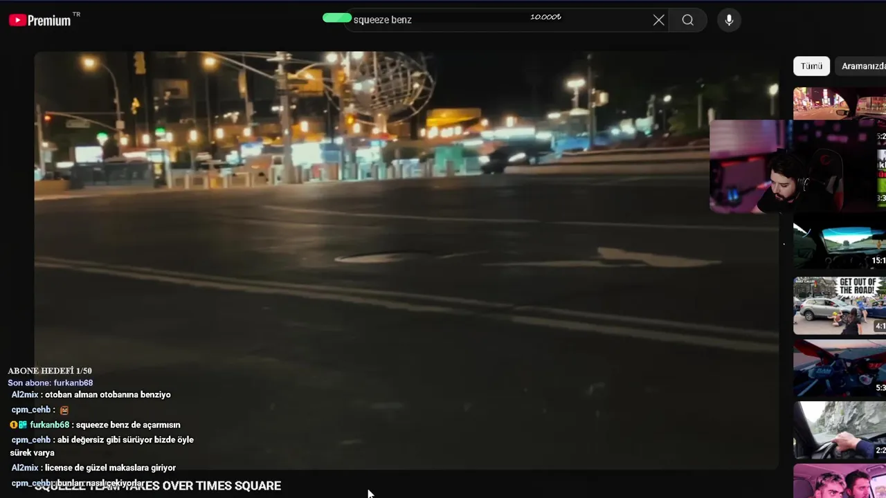Clear the search box with the X
Viewport: 886px width, 498px height.
click(658, 20)
